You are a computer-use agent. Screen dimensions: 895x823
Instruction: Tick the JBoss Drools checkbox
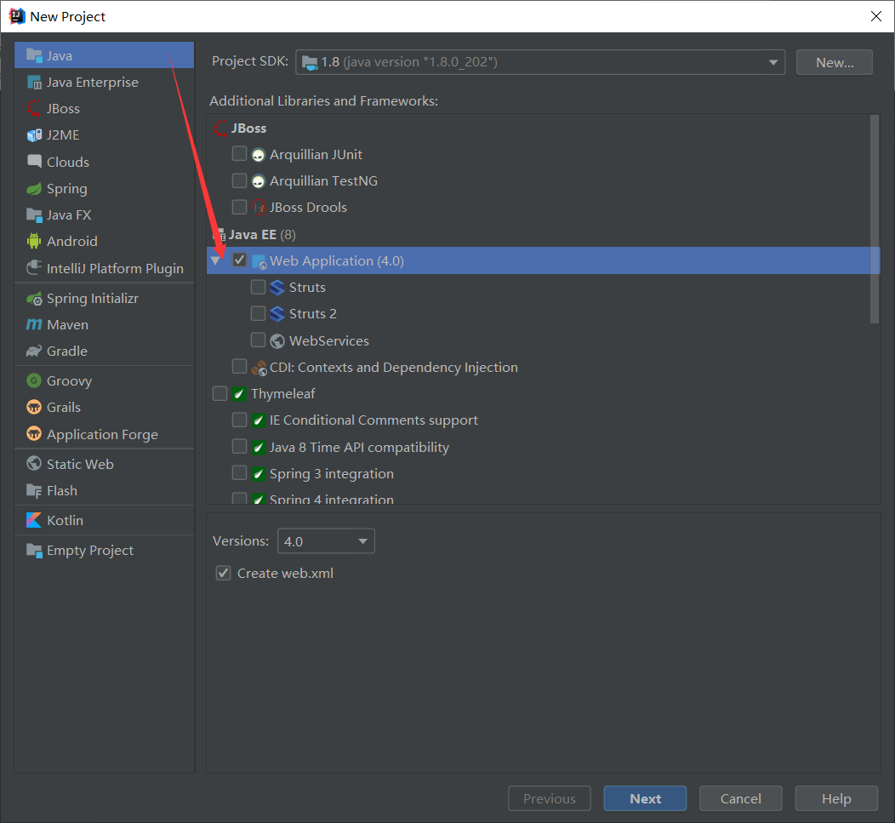pos(239,207)
